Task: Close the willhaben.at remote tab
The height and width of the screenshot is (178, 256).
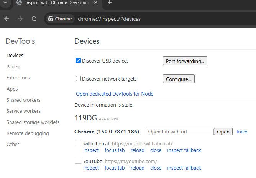Action: 156,150
